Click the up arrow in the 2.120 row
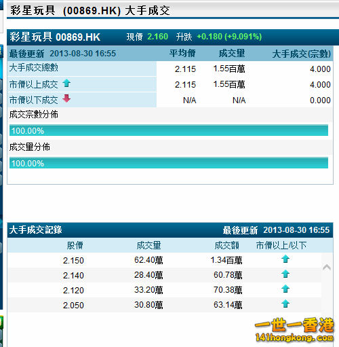The width and height of the screenshot is (339, 347). pos(285,289)
